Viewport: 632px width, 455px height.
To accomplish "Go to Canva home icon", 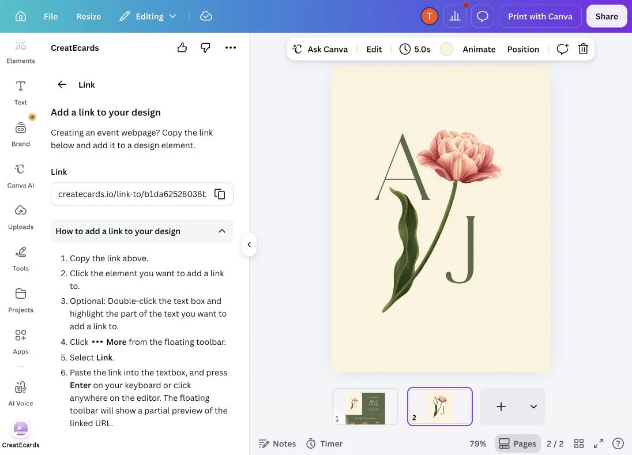I will [x=21, y=17].
